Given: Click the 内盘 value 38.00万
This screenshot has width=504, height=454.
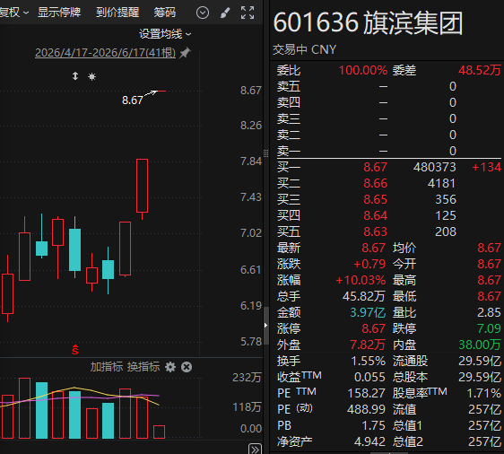Looking at the screenshot, I should coord(480,345).
